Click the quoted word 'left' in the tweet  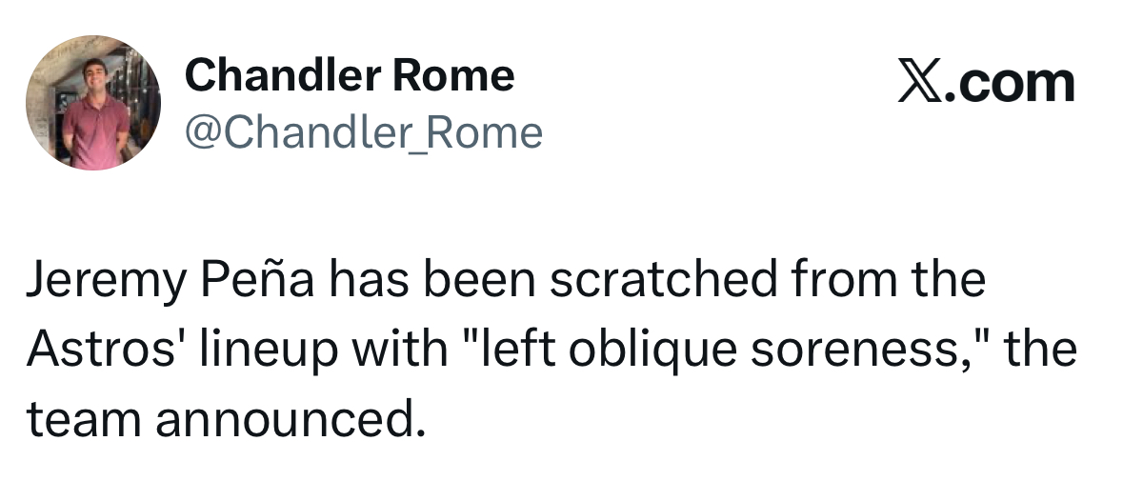tap(508, 349)
